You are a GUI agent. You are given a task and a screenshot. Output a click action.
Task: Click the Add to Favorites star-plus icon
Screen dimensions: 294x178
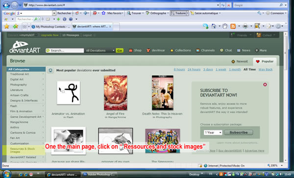[15, 26]
